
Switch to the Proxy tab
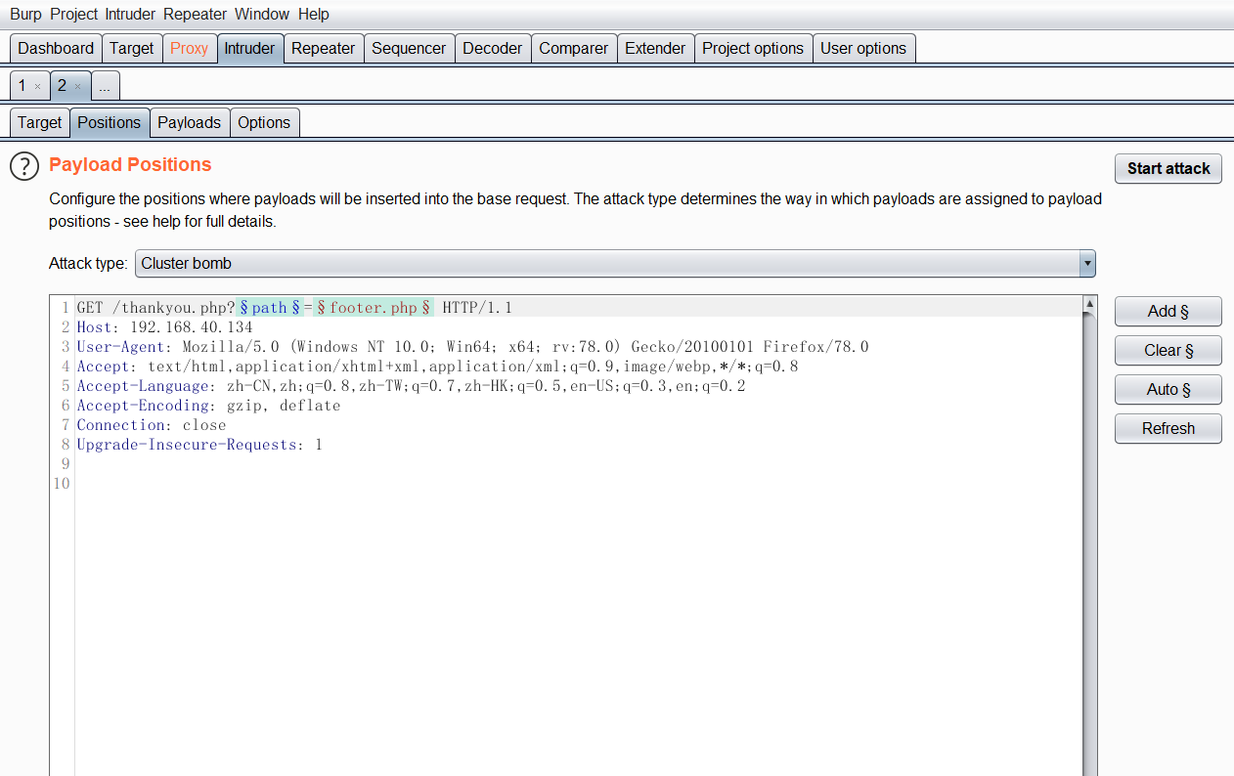coord(189,48)
